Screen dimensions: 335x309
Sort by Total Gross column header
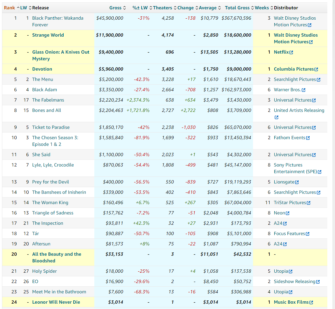click(x=237, y=8)
